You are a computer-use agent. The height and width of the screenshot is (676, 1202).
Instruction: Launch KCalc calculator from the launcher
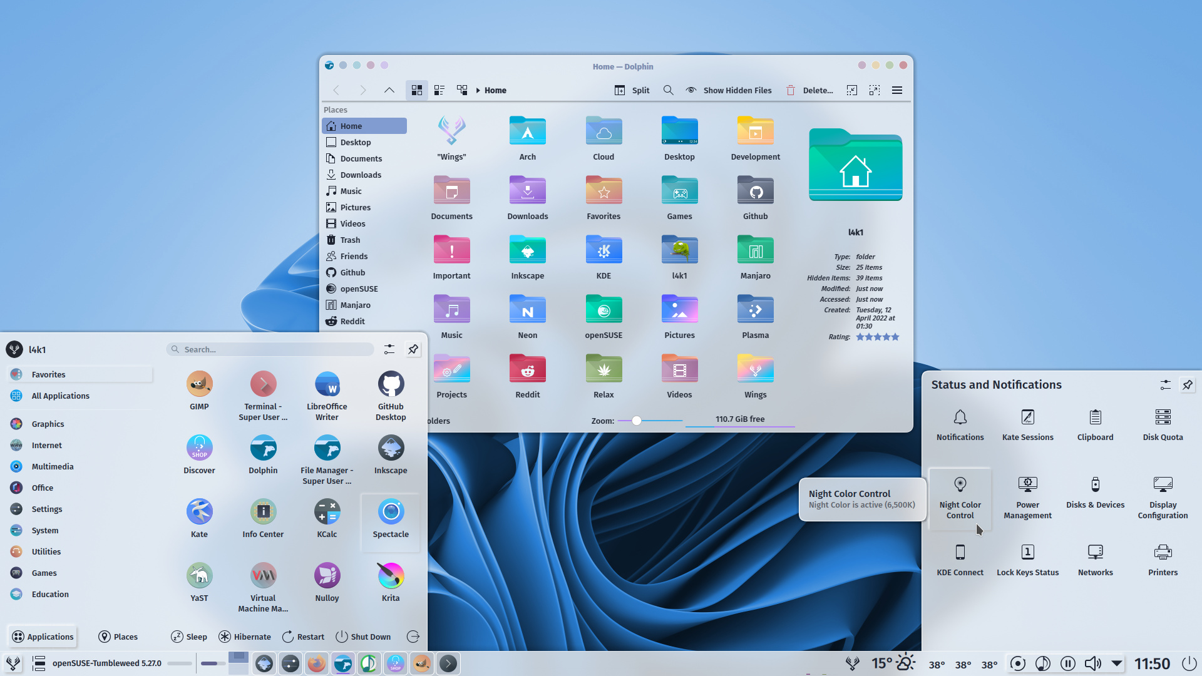click(x=327, y=519)
